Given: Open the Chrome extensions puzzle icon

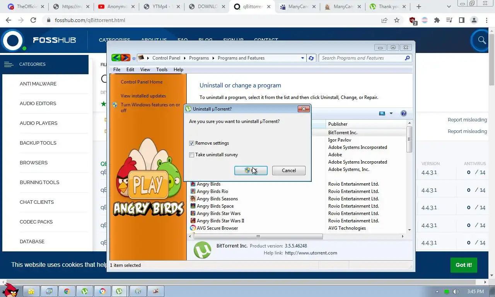Looking at the screenshot, I should click(x=437, y=20).
